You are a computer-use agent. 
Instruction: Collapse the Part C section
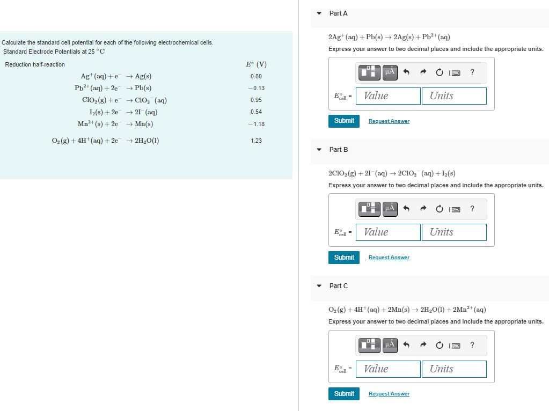[x=318, y=285]
